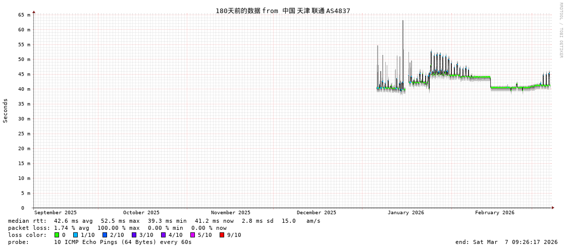Click the November 2025 axis label
Viewport: 566px width, 249px height.
coord(230,213)
